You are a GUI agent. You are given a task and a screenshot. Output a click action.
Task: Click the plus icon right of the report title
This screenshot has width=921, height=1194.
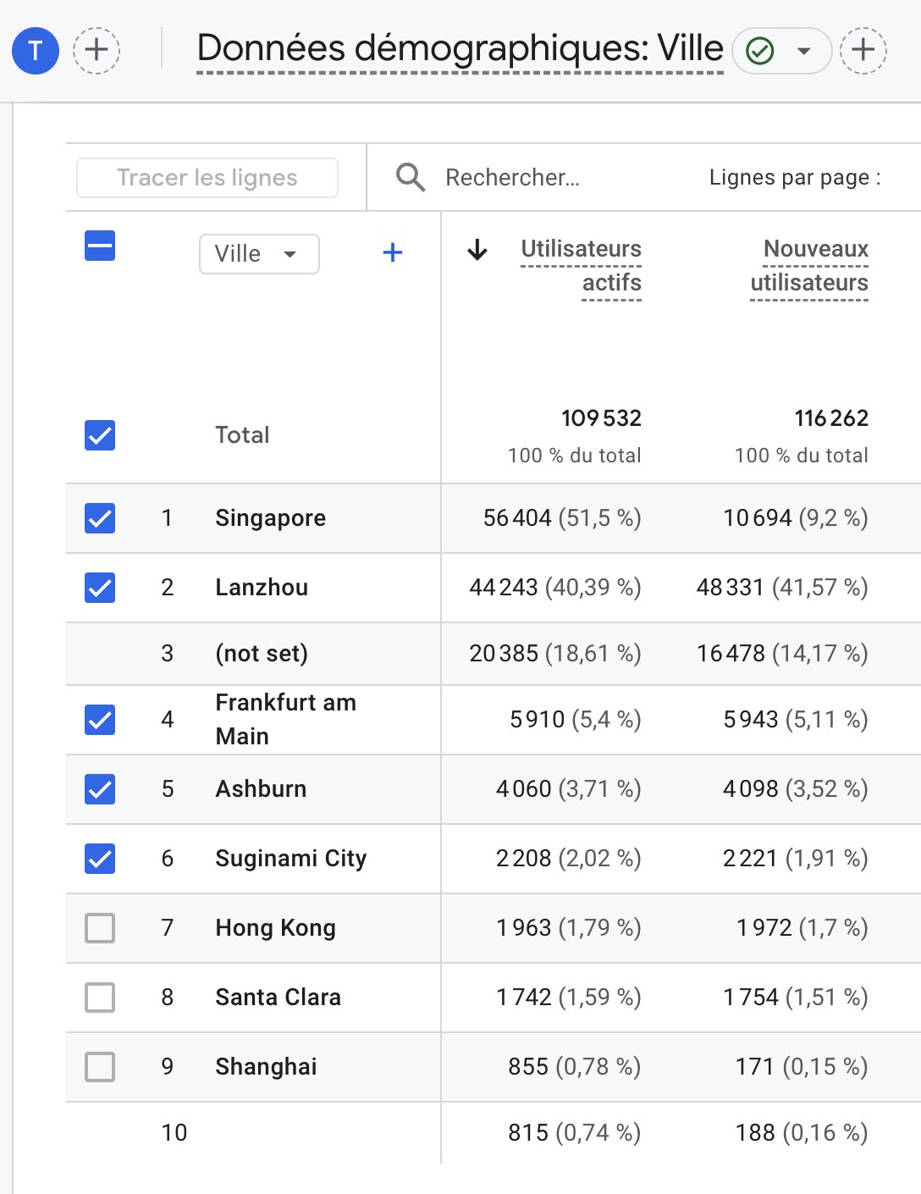pyautogui.click(x=863, y=51)
